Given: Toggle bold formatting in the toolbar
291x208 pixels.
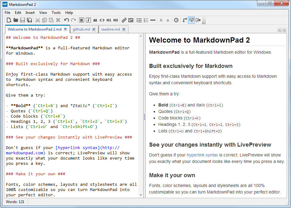Looking at the screenshot, I should (81, 20).
